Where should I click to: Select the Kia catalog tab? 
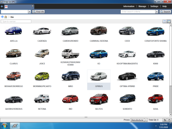pos(19,7)
